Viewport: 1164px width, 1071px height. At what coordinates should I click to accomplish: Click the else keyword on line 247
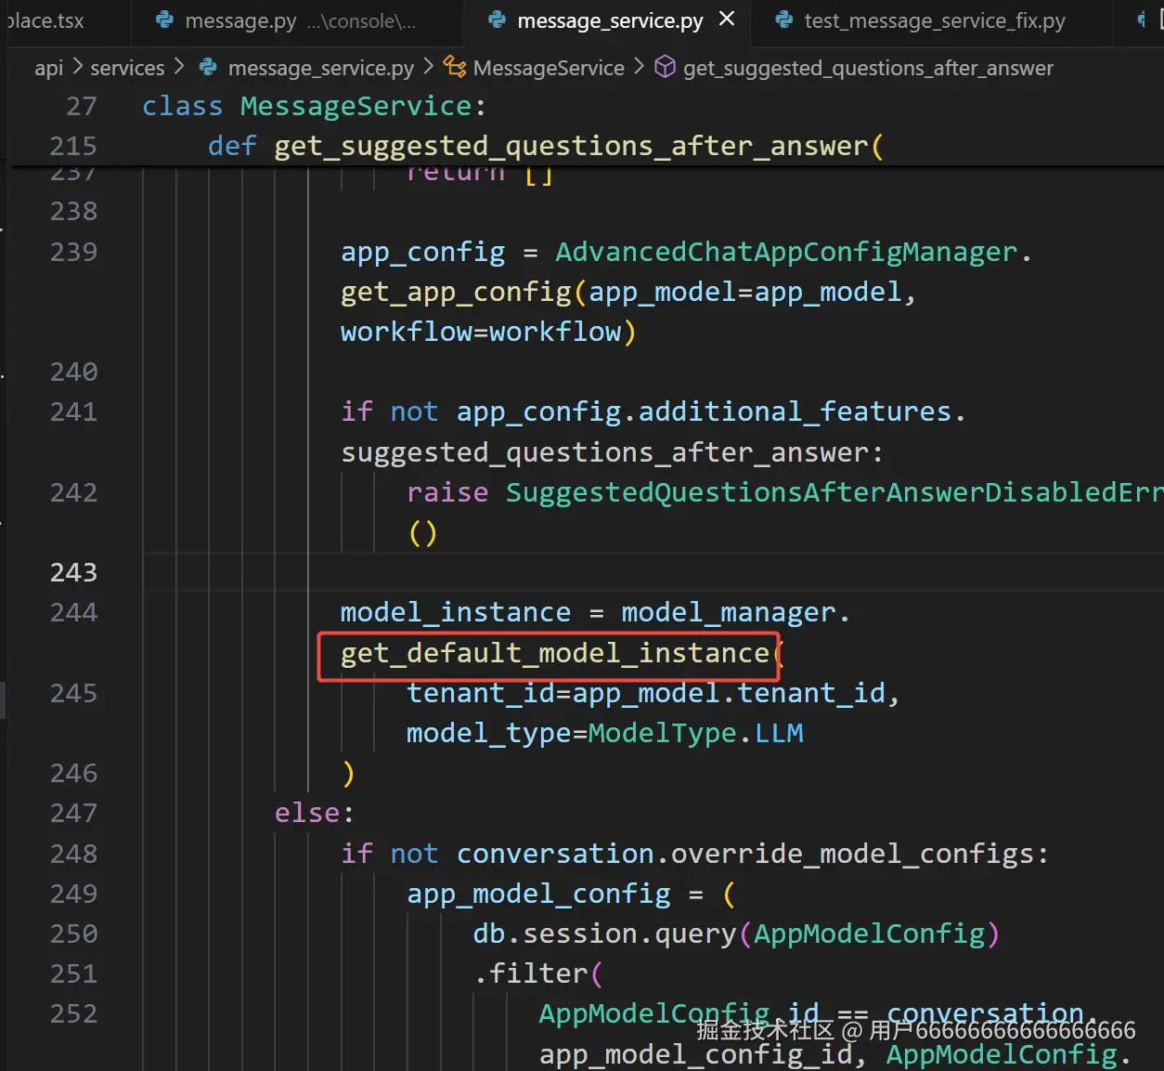(x=307, y=813)
